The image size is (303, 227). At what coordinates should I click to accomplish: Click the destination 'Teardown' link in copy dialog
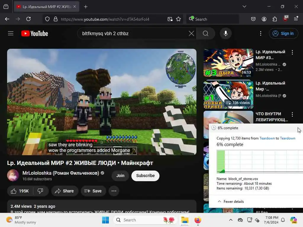point(288,138)
